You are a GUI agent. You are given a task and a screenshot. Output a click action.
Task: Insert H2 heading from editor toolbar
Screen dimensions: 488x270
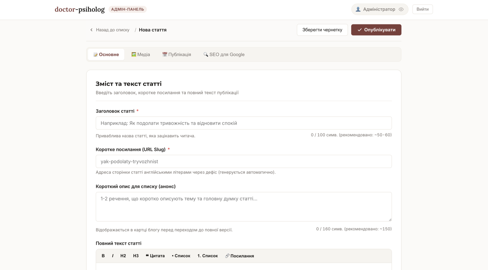pos(123,256)
